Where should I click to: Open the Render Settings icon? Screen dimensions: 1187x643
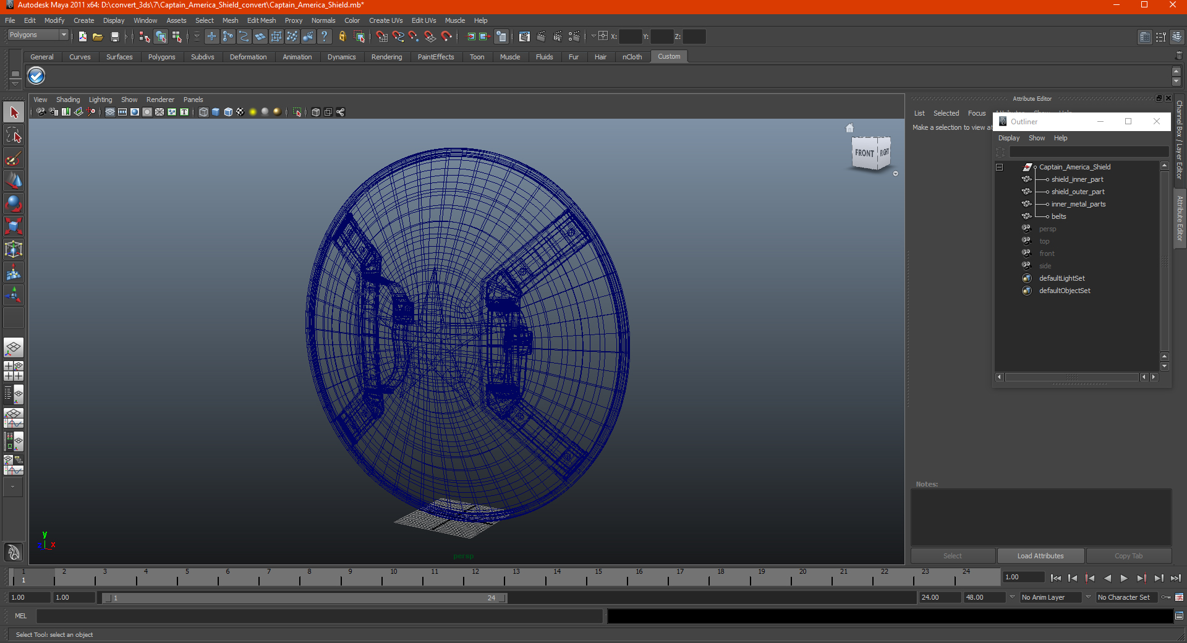[x=574, y=36]
